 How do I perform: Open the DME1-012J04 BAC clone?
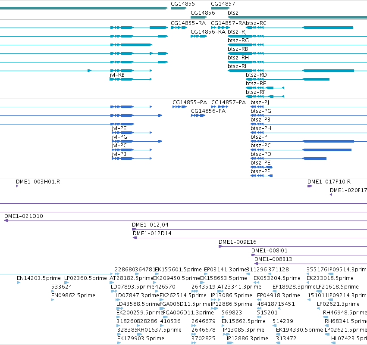(x=250, y=229)
